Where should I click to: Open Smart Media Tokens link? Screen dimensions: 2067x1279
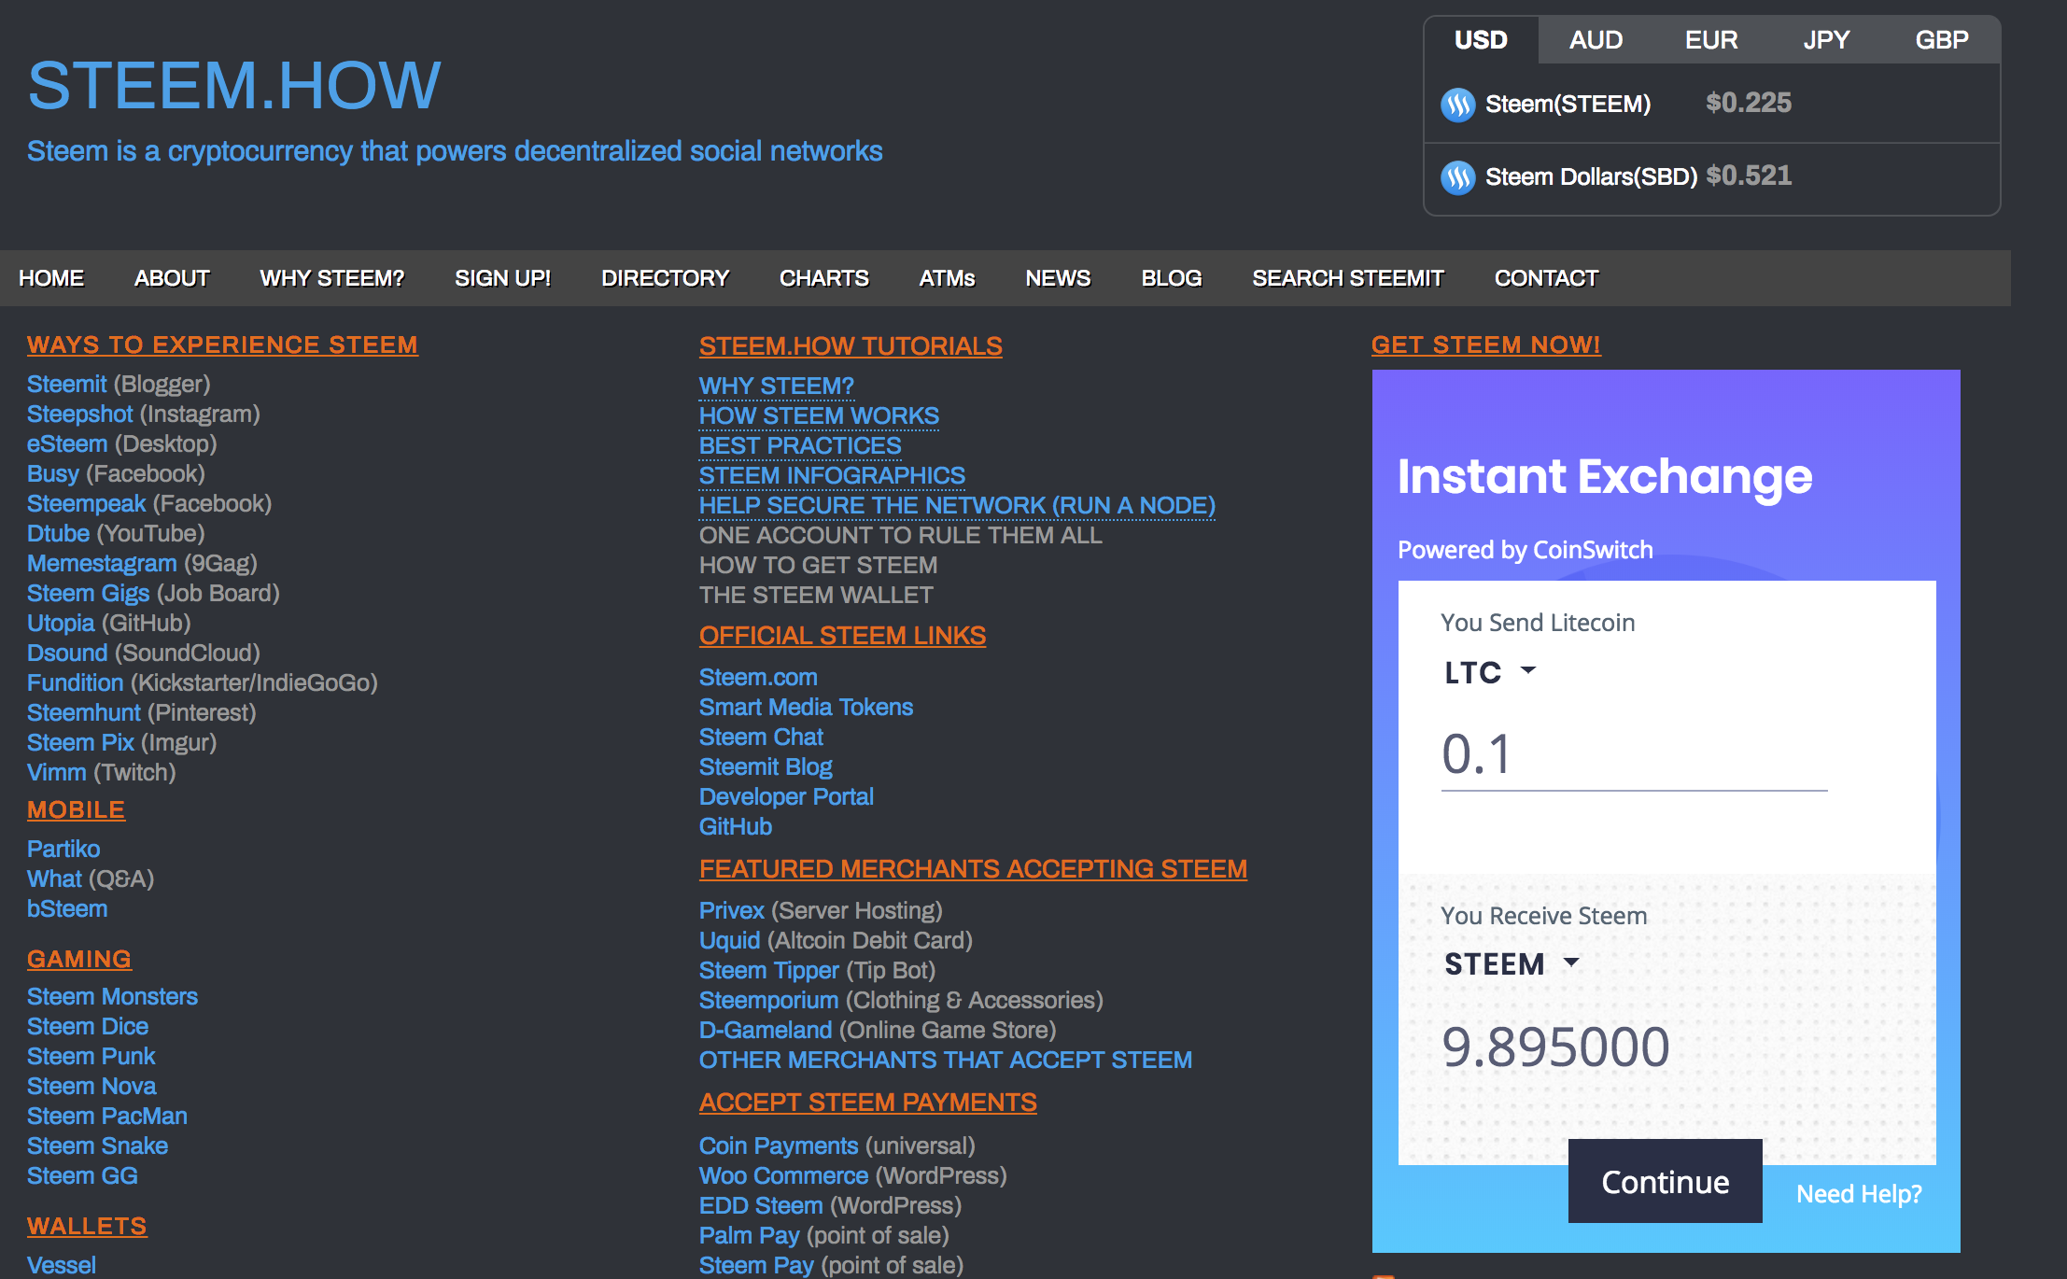807,708
